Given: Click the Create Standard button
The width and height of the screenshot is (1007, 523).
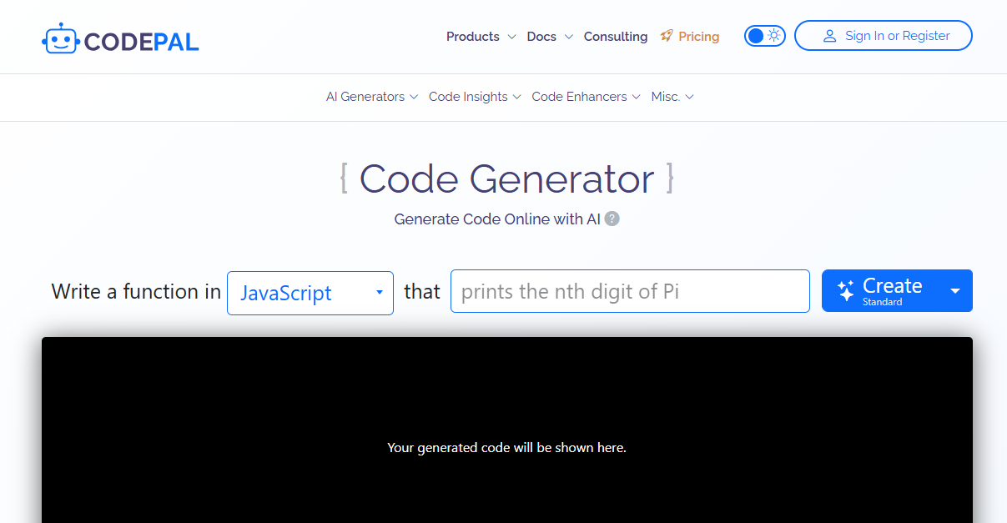Looking at the screenshot, I should click(882, 291).
